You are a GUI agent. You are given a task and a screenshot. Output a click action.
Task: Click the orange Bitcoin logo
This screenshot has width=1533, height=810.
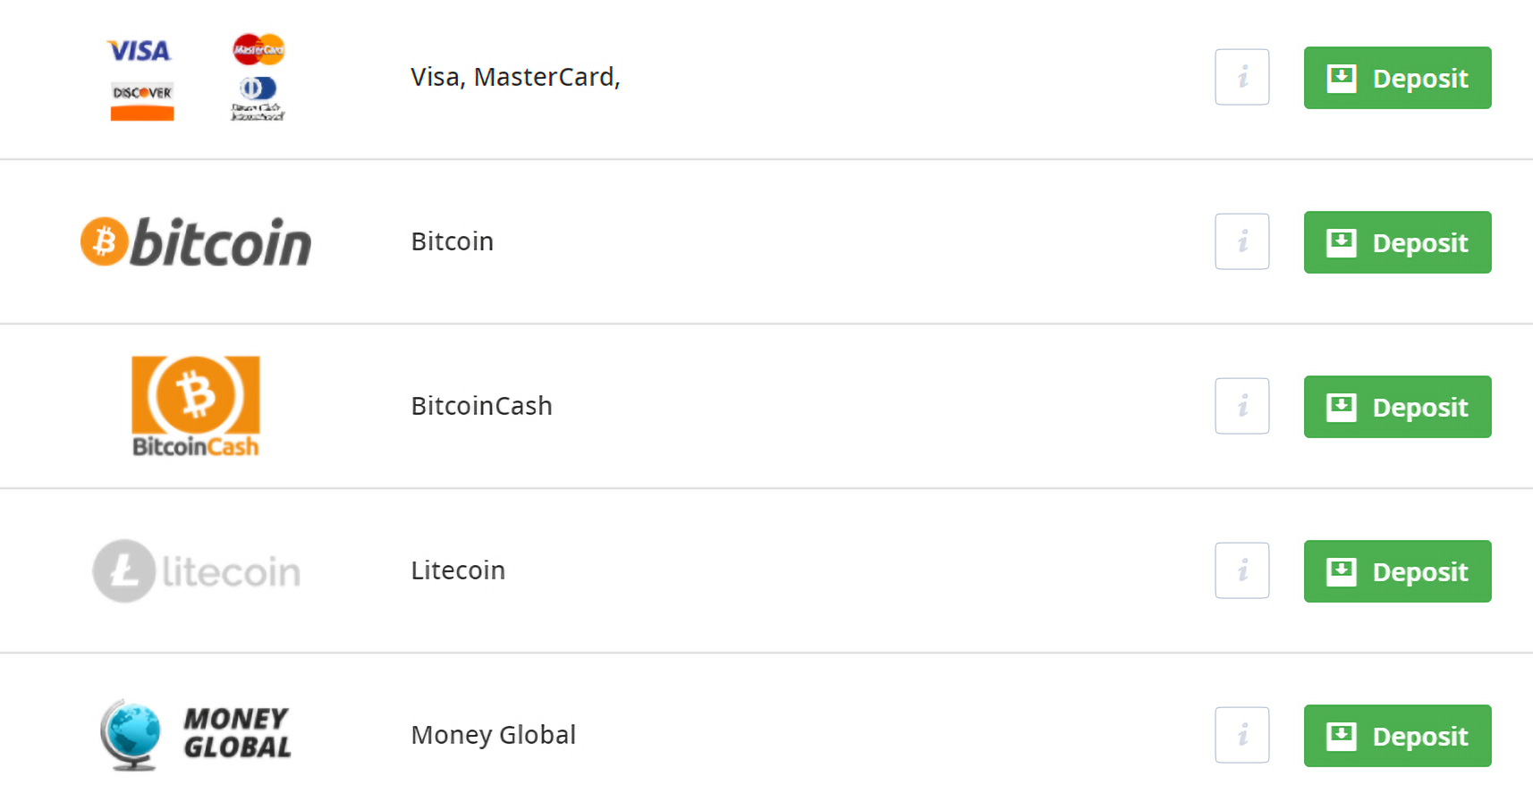click(196, 241)
